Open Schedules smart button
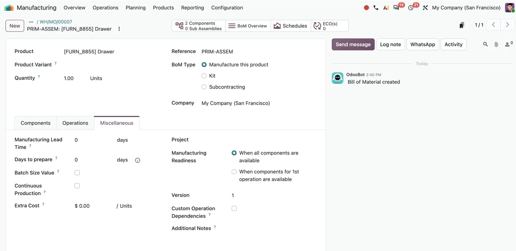This screenshot has width=516, height=251. [x=291, y=26]
